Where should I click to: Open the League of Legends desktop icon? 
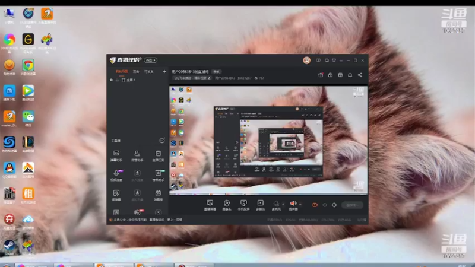28,144
